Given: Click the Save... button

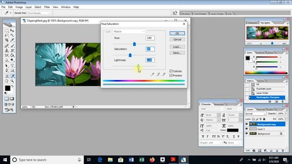Looking at the screenshot, I should point(177,53).
